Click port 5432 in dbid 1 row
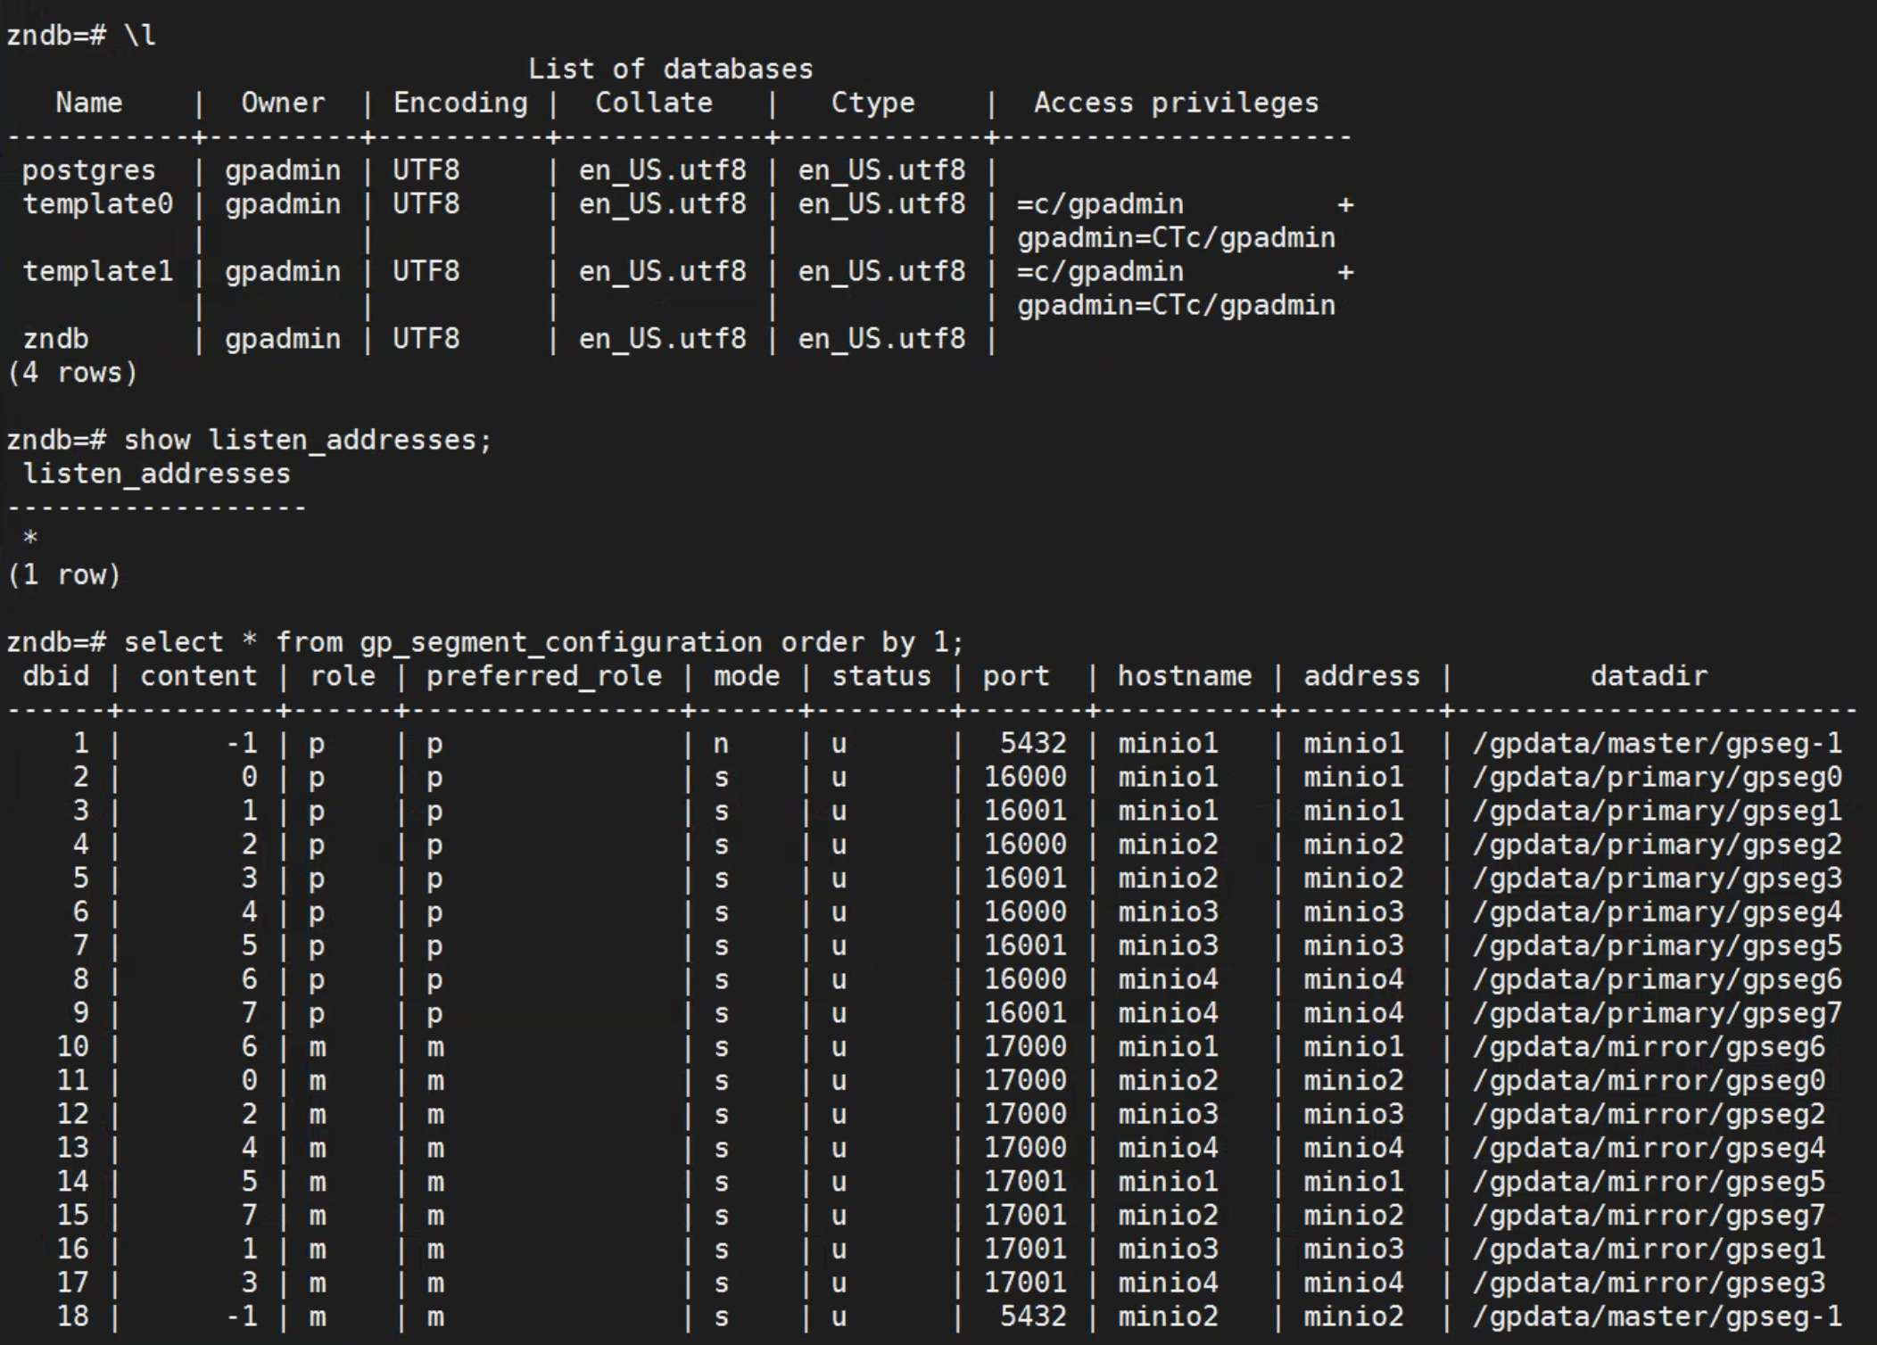The height and width of the screenshot is (1345, 1877). click(x=1032, y=744)
